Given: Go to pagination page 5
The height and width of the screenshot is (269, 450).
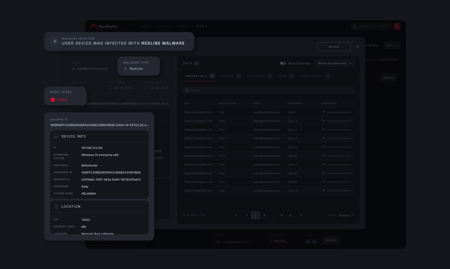Looking at the screenshot, I should [290, 215].
